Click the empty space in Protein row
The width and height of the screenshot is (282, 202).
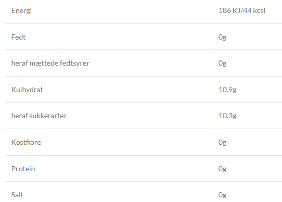(126, 169)
